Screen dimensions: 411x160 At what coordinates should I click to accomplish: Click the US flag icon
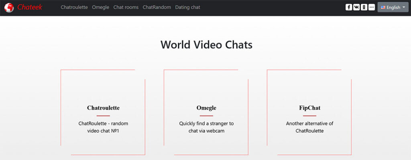[x=383, y=7]
